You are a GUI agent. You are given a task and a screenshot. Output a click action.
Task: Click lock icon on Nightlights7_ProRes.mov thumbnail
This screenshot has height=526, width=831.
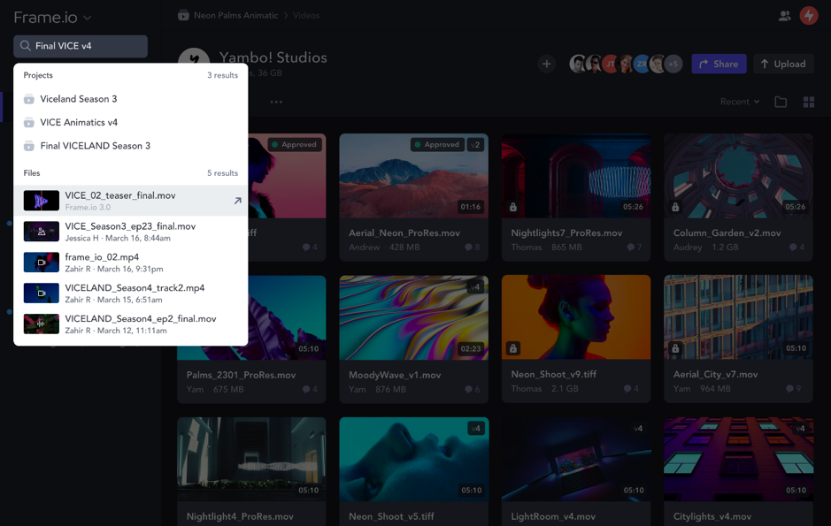[513, 207]
